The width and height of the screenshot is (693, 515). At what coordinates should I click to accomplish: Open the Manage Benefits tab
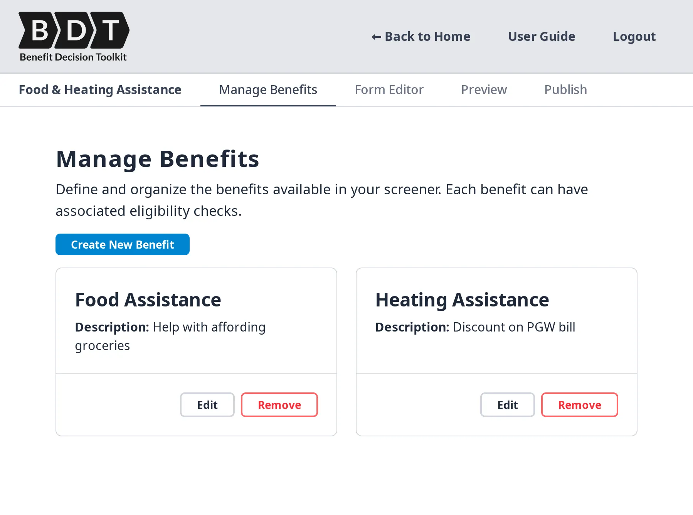(267, 89)
